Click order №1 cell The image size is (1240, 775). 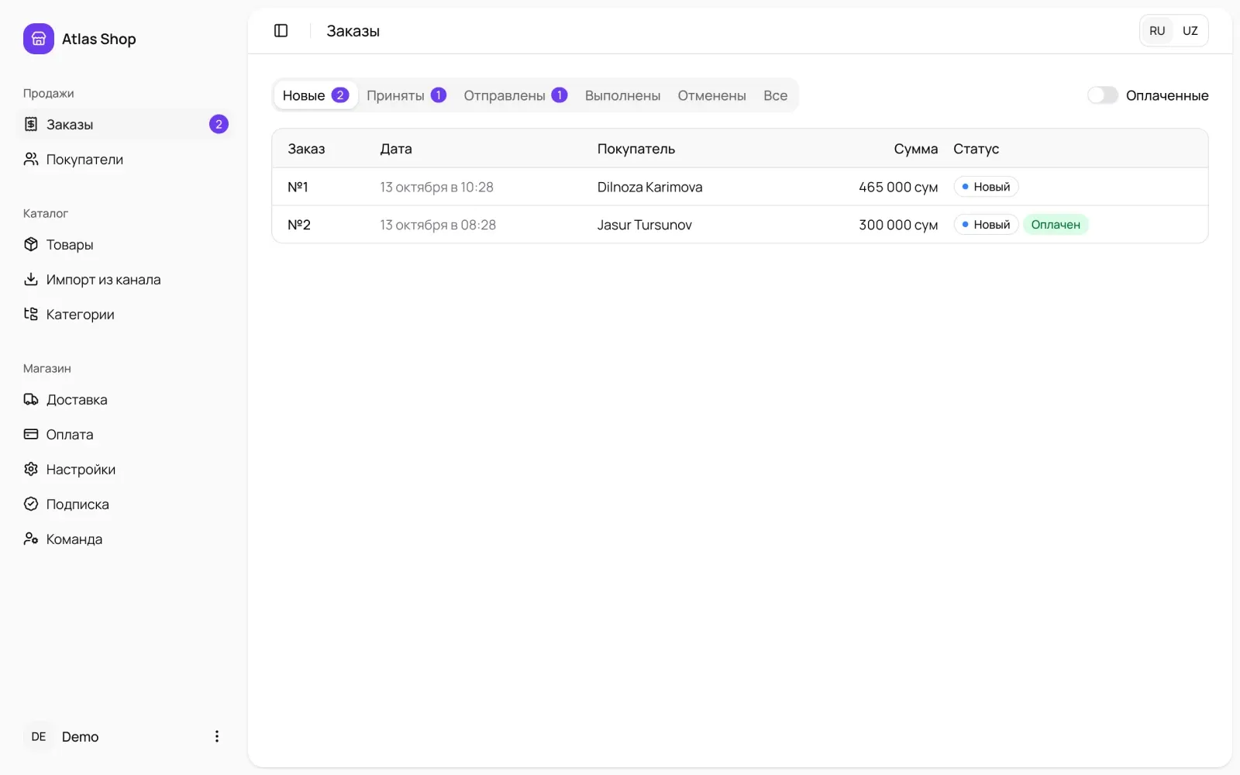(298, 187)
